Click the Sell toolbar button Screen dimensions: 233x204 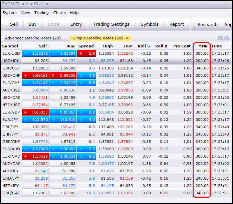(x=14, y=24)
